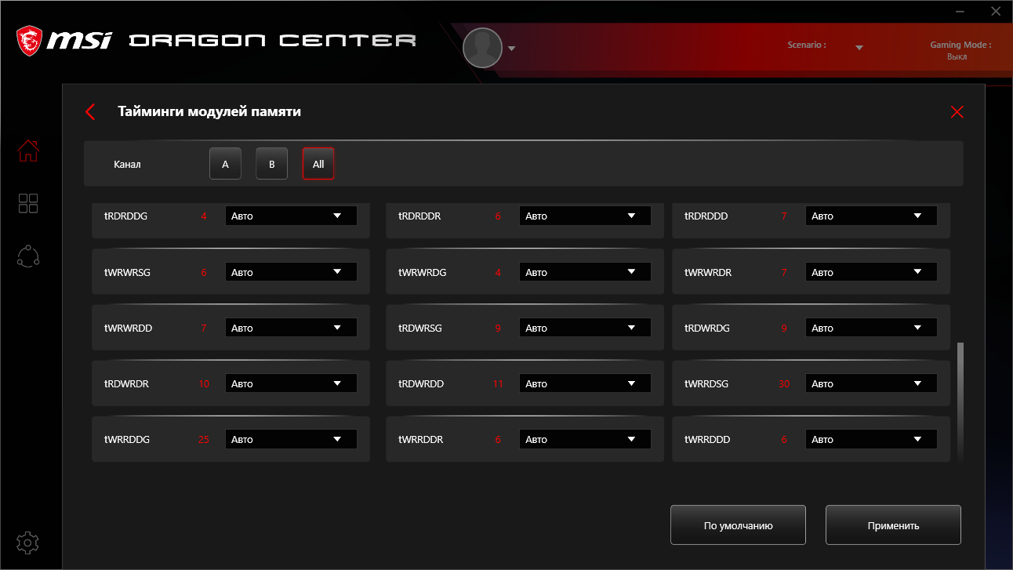Image resolution: width=1013 pixels, height=570 pixels.
Task: Click the tWRRDSG current value 30
Action: point(784,383)
